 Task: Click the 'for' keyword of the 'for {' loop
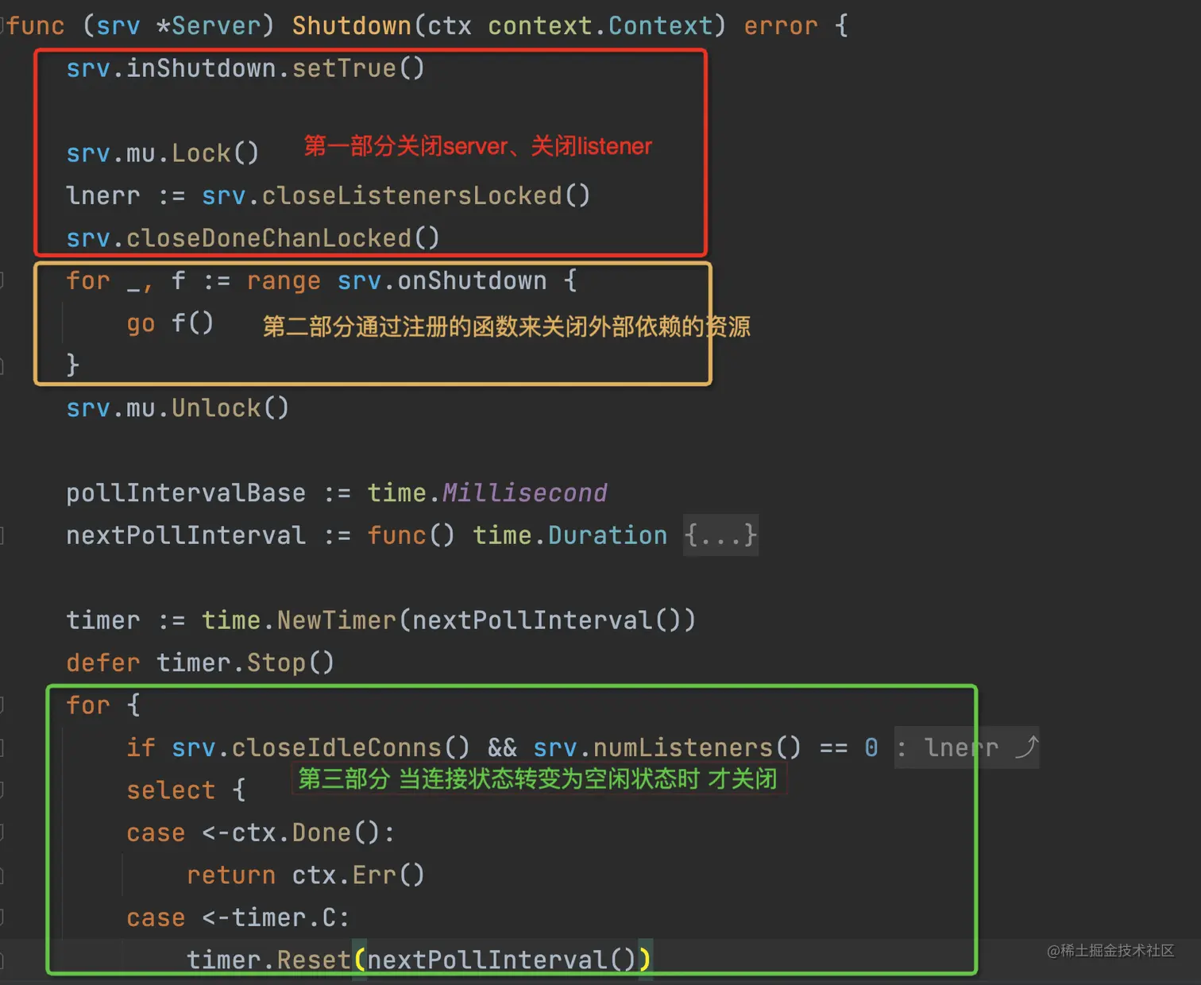(88, 705)
